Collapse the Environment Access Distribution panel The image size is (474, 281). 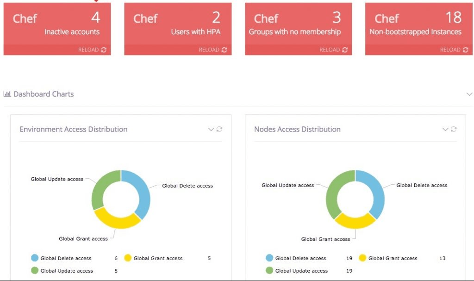click(211, 130)
